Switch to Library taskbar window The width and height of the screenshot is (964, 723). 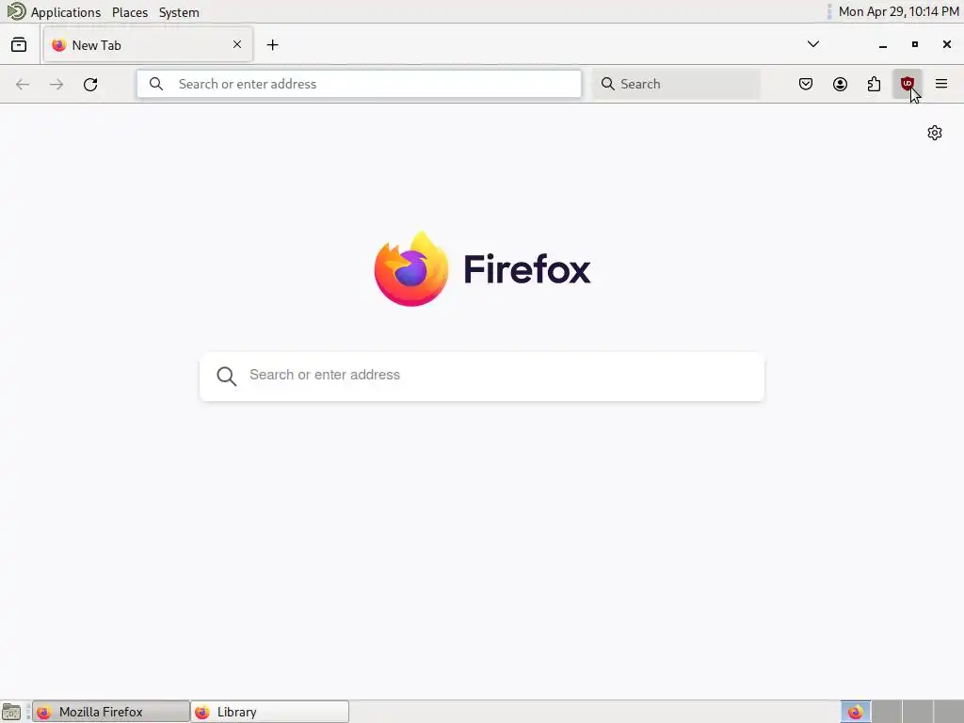click(270, 712)
